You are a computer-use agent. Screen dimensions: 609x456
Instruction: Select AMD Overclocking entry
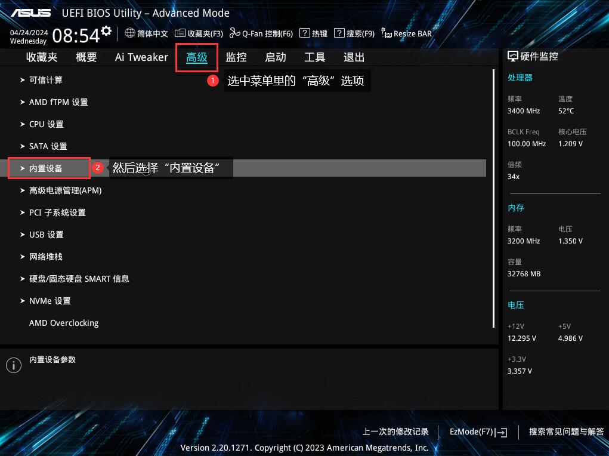[64, 323]
